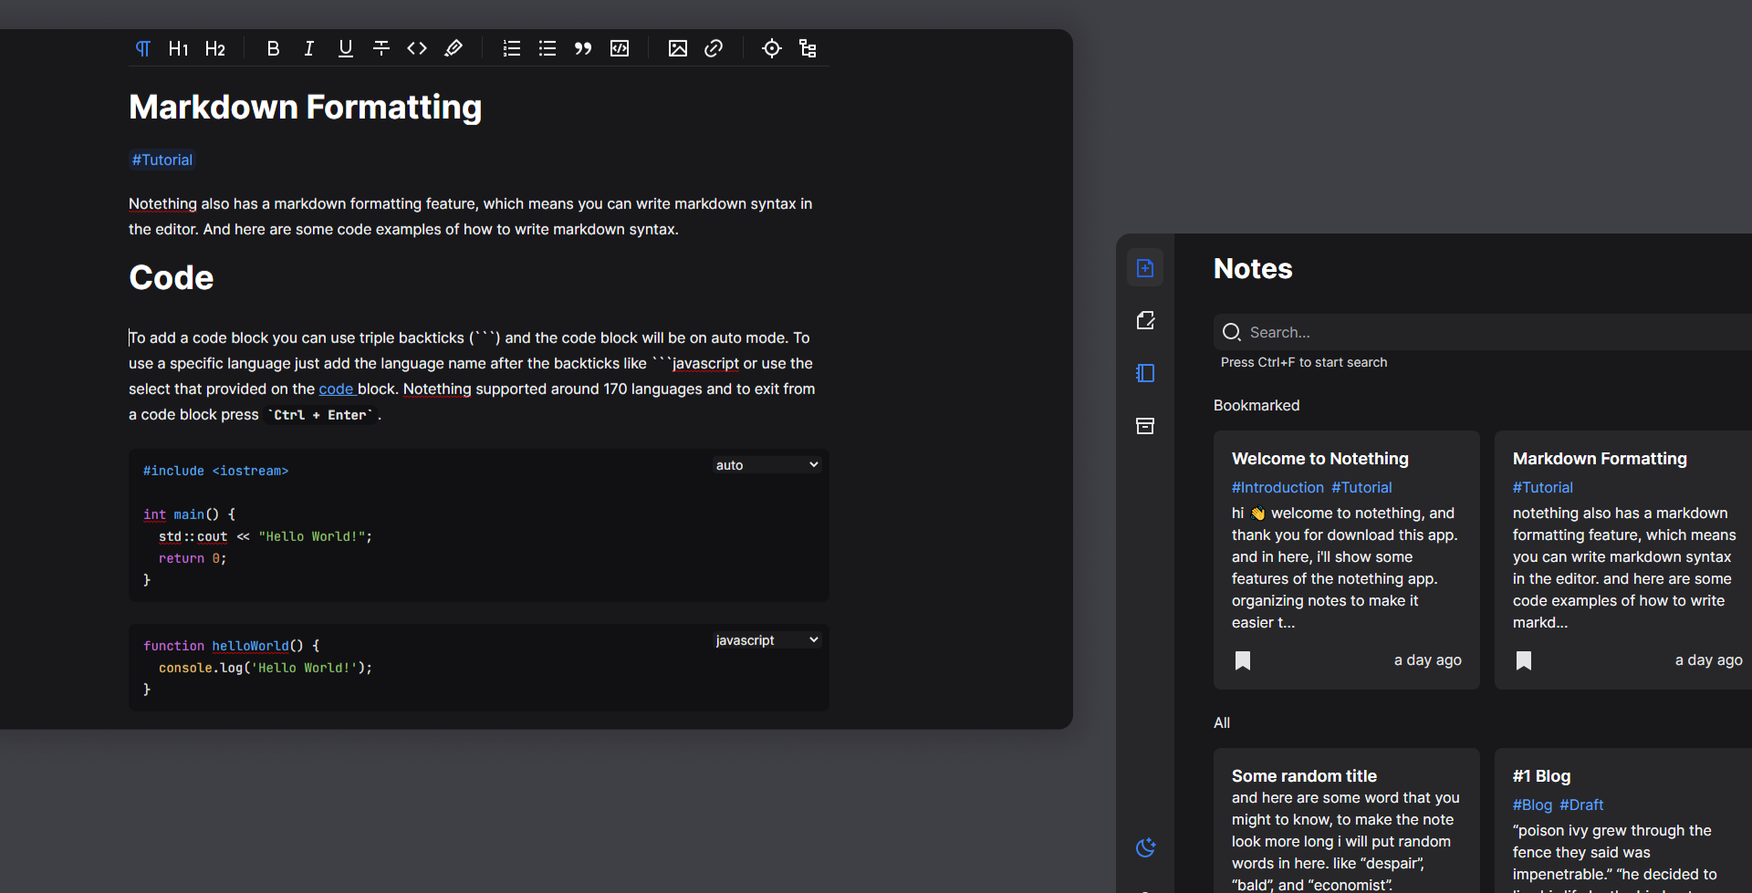This screenshot has width=1752, height=893.
Task: Open the archive sidebar icon
Action: pos(1145,426)
